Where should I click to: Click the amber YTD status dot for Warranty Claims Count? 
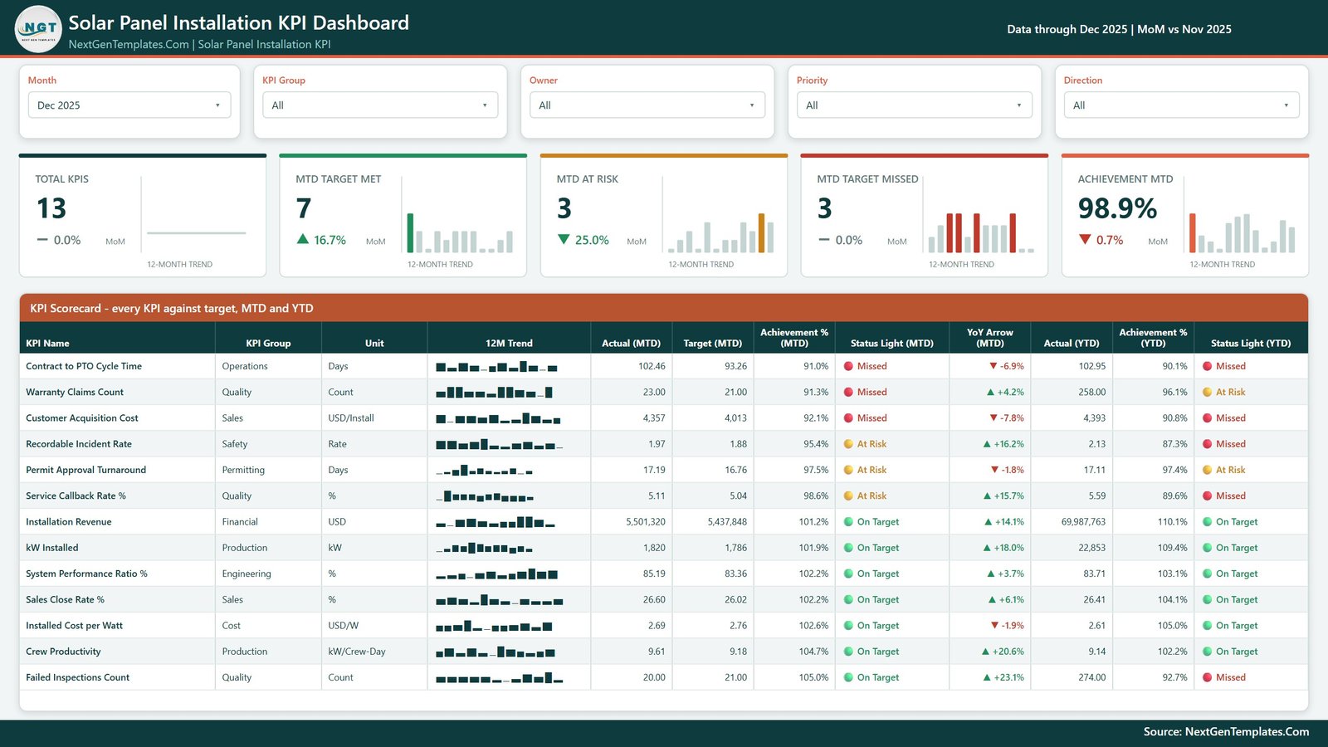coord(1207,392)
